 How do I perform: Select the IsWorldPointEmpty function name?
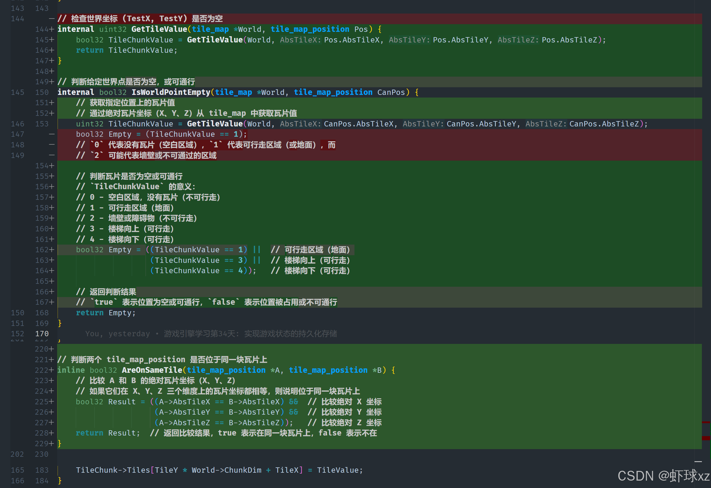point(171,92)
